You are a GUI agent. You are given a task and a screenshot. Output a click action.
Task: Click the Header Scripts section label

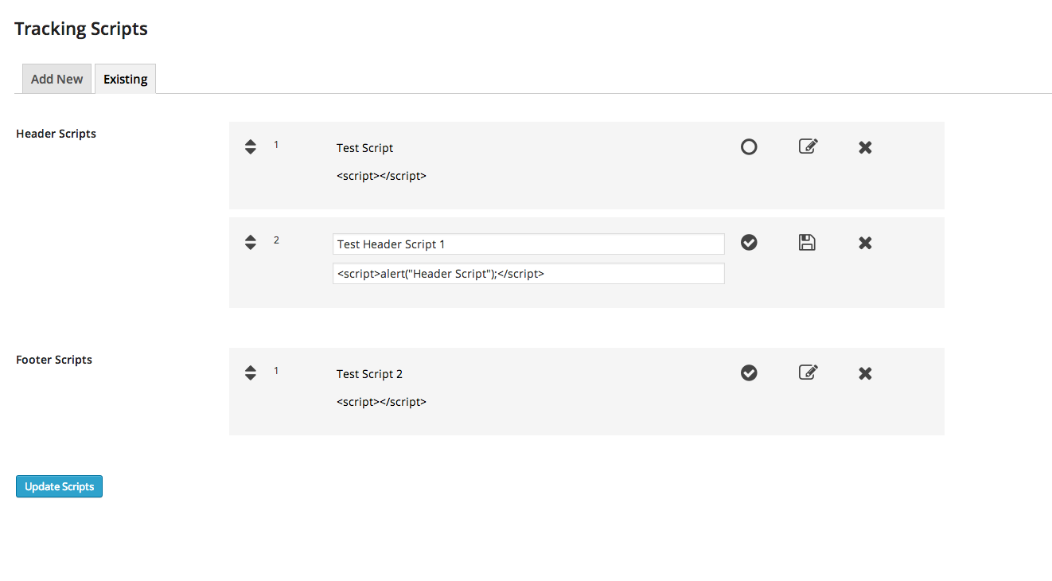(56, 134)
